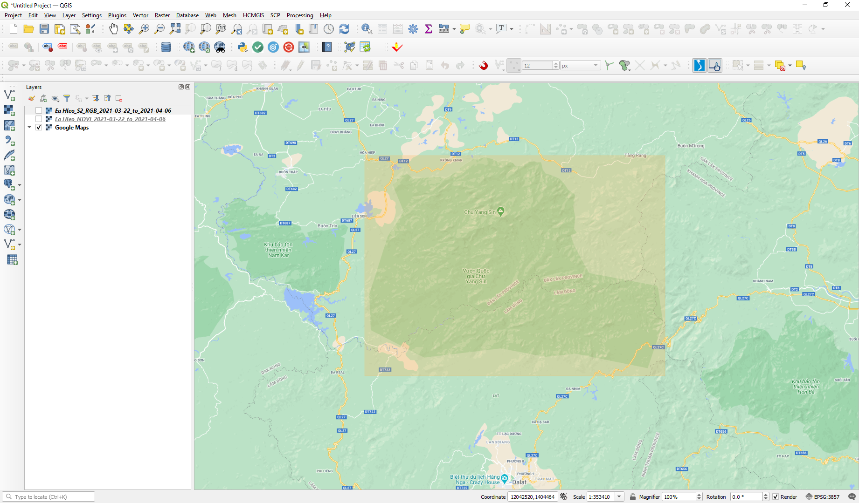Click the Add WMS/WMTS Layer globe icon
Viewport: 859px width, 503px height.
click(x=8, y=200)
